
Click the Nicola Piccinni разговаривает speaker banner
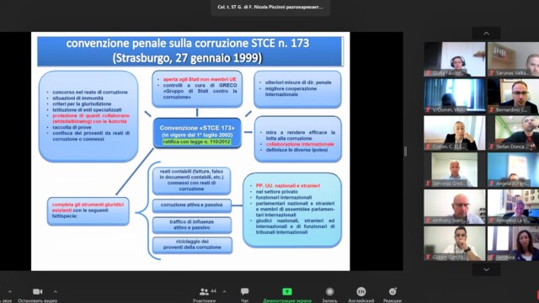click(270, 8)
